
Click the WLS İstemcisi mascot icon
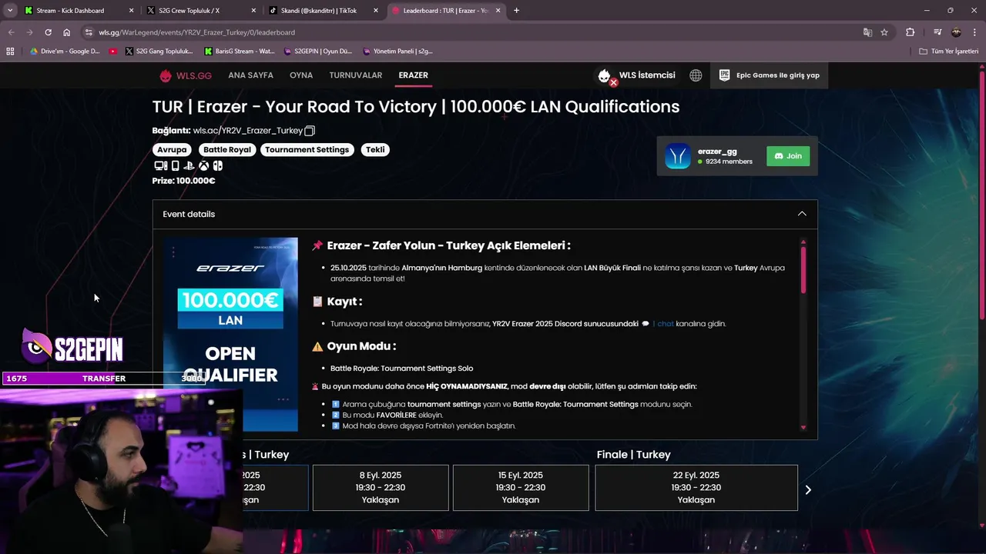605,76
